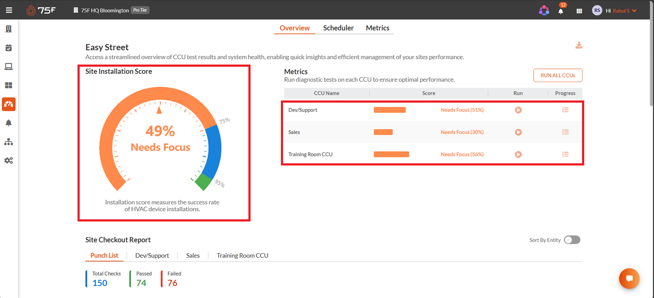
Task: Click the Run column header
Action: point(518,93)
